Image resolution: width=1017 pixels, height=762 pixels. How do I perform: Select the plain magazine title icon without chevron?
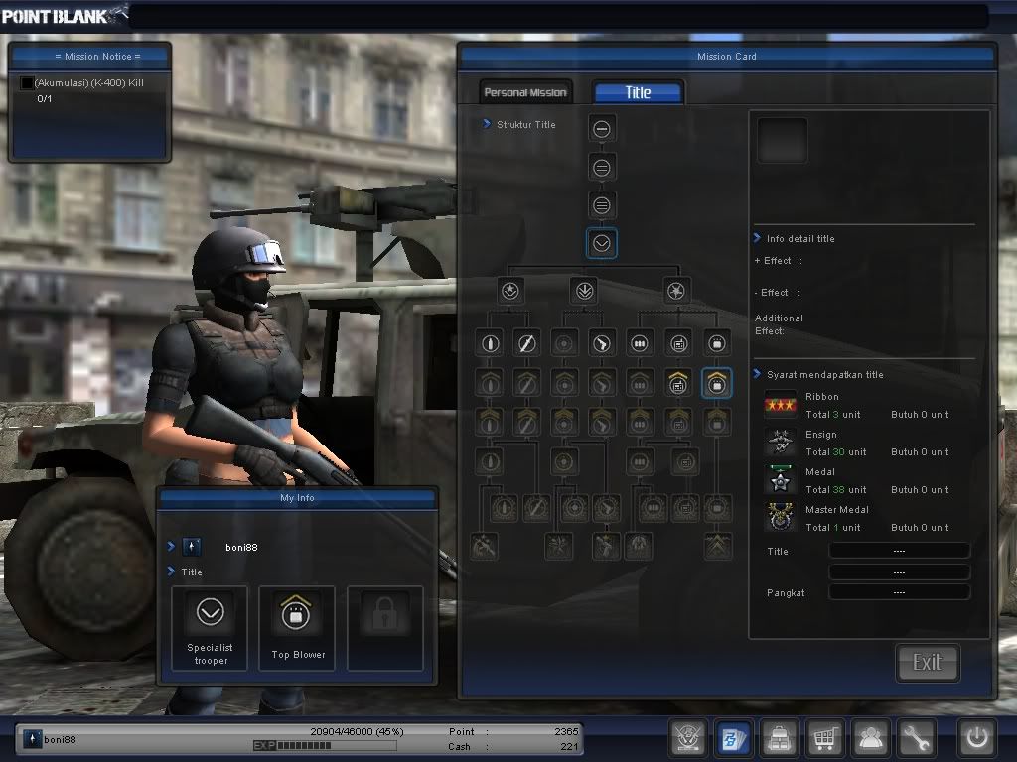pyautogui.click(x=640, y=344)
